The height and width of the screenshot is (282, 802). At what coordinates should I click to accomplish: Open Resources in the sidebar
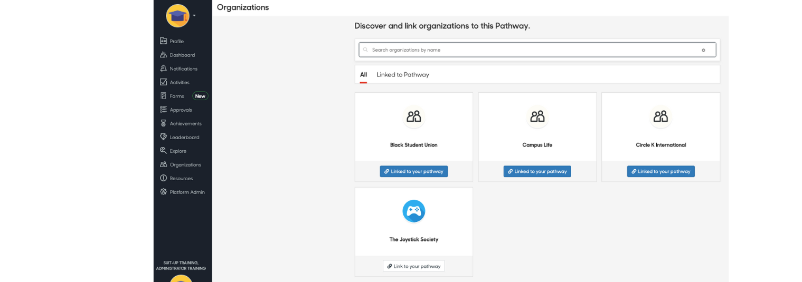181,178
